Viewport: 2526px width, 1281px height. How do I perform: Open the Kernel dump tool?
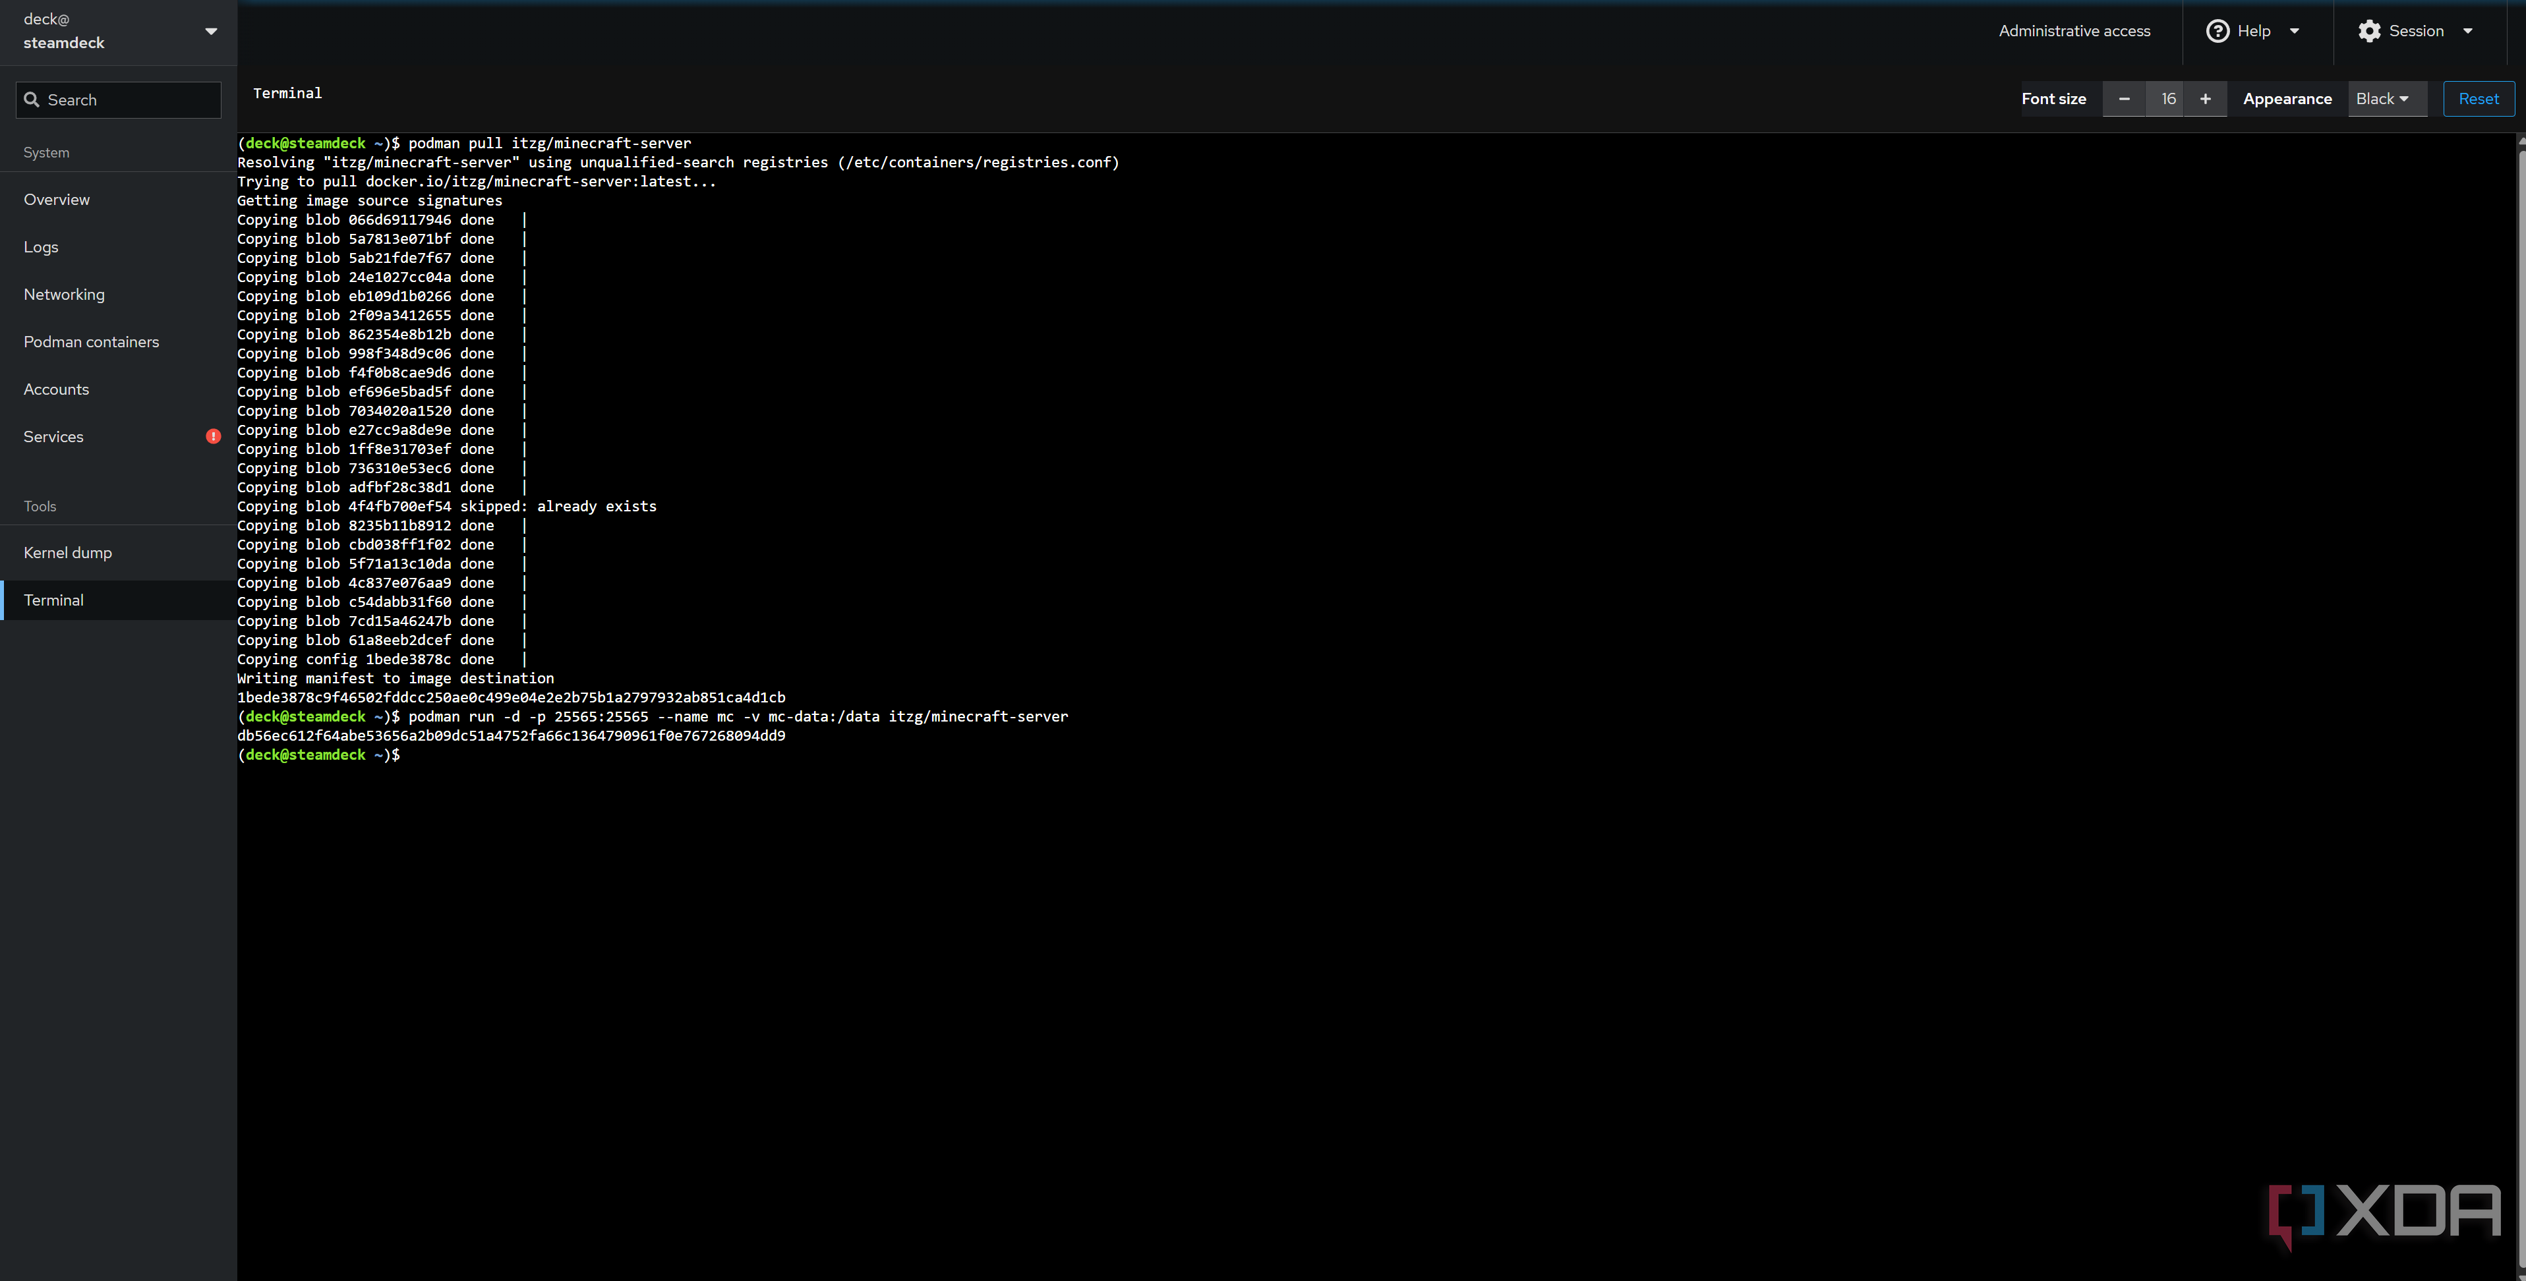[119, 553]
